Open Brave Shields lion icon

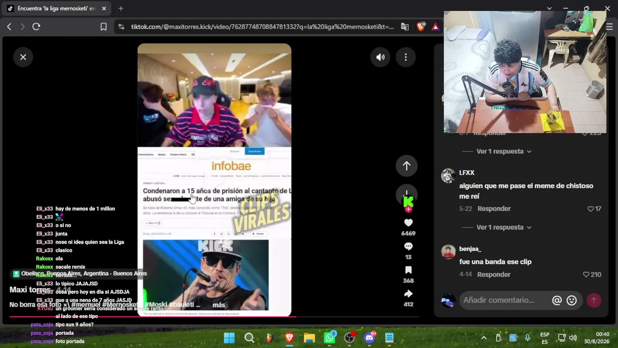421,27
